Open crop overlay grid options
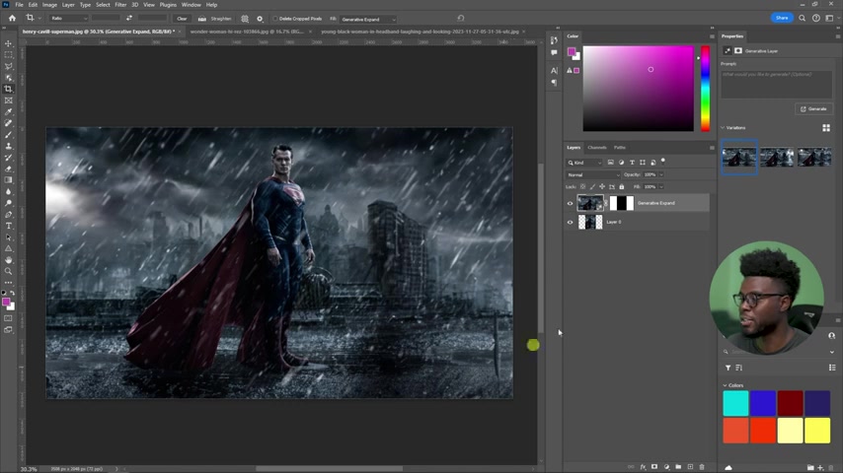 click(x=245, y=19)
